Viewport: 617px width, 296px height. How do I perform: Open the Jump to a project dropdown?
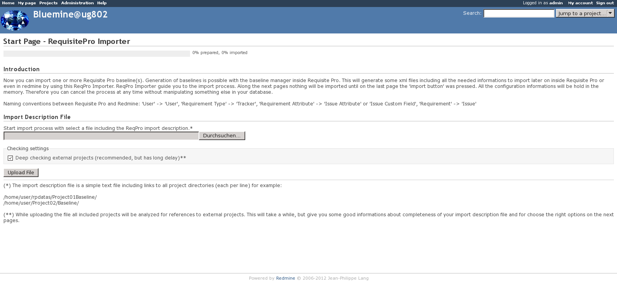(585, 13)
